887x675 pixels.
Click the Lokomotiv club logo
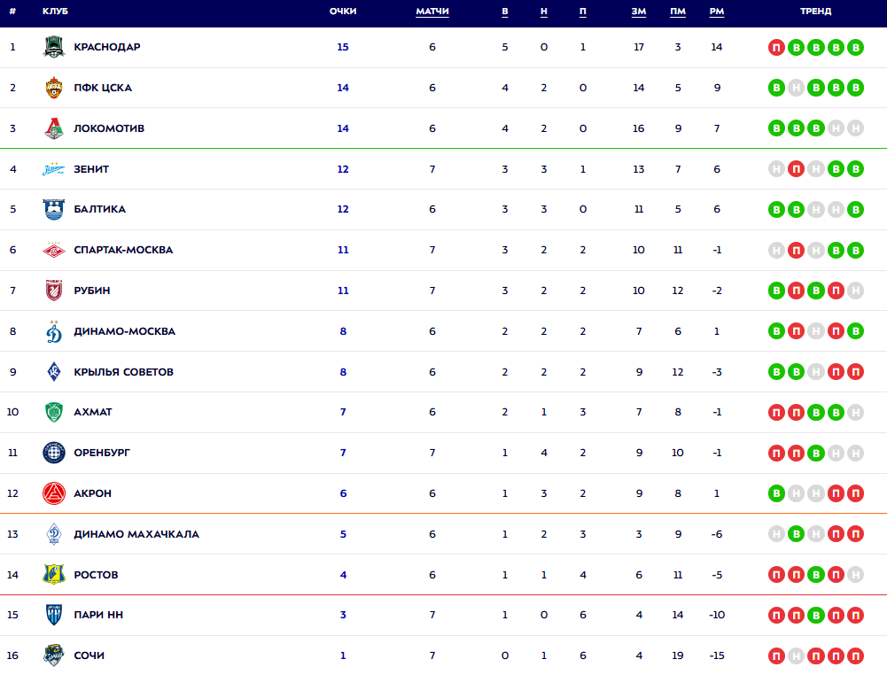coord(54,128)
